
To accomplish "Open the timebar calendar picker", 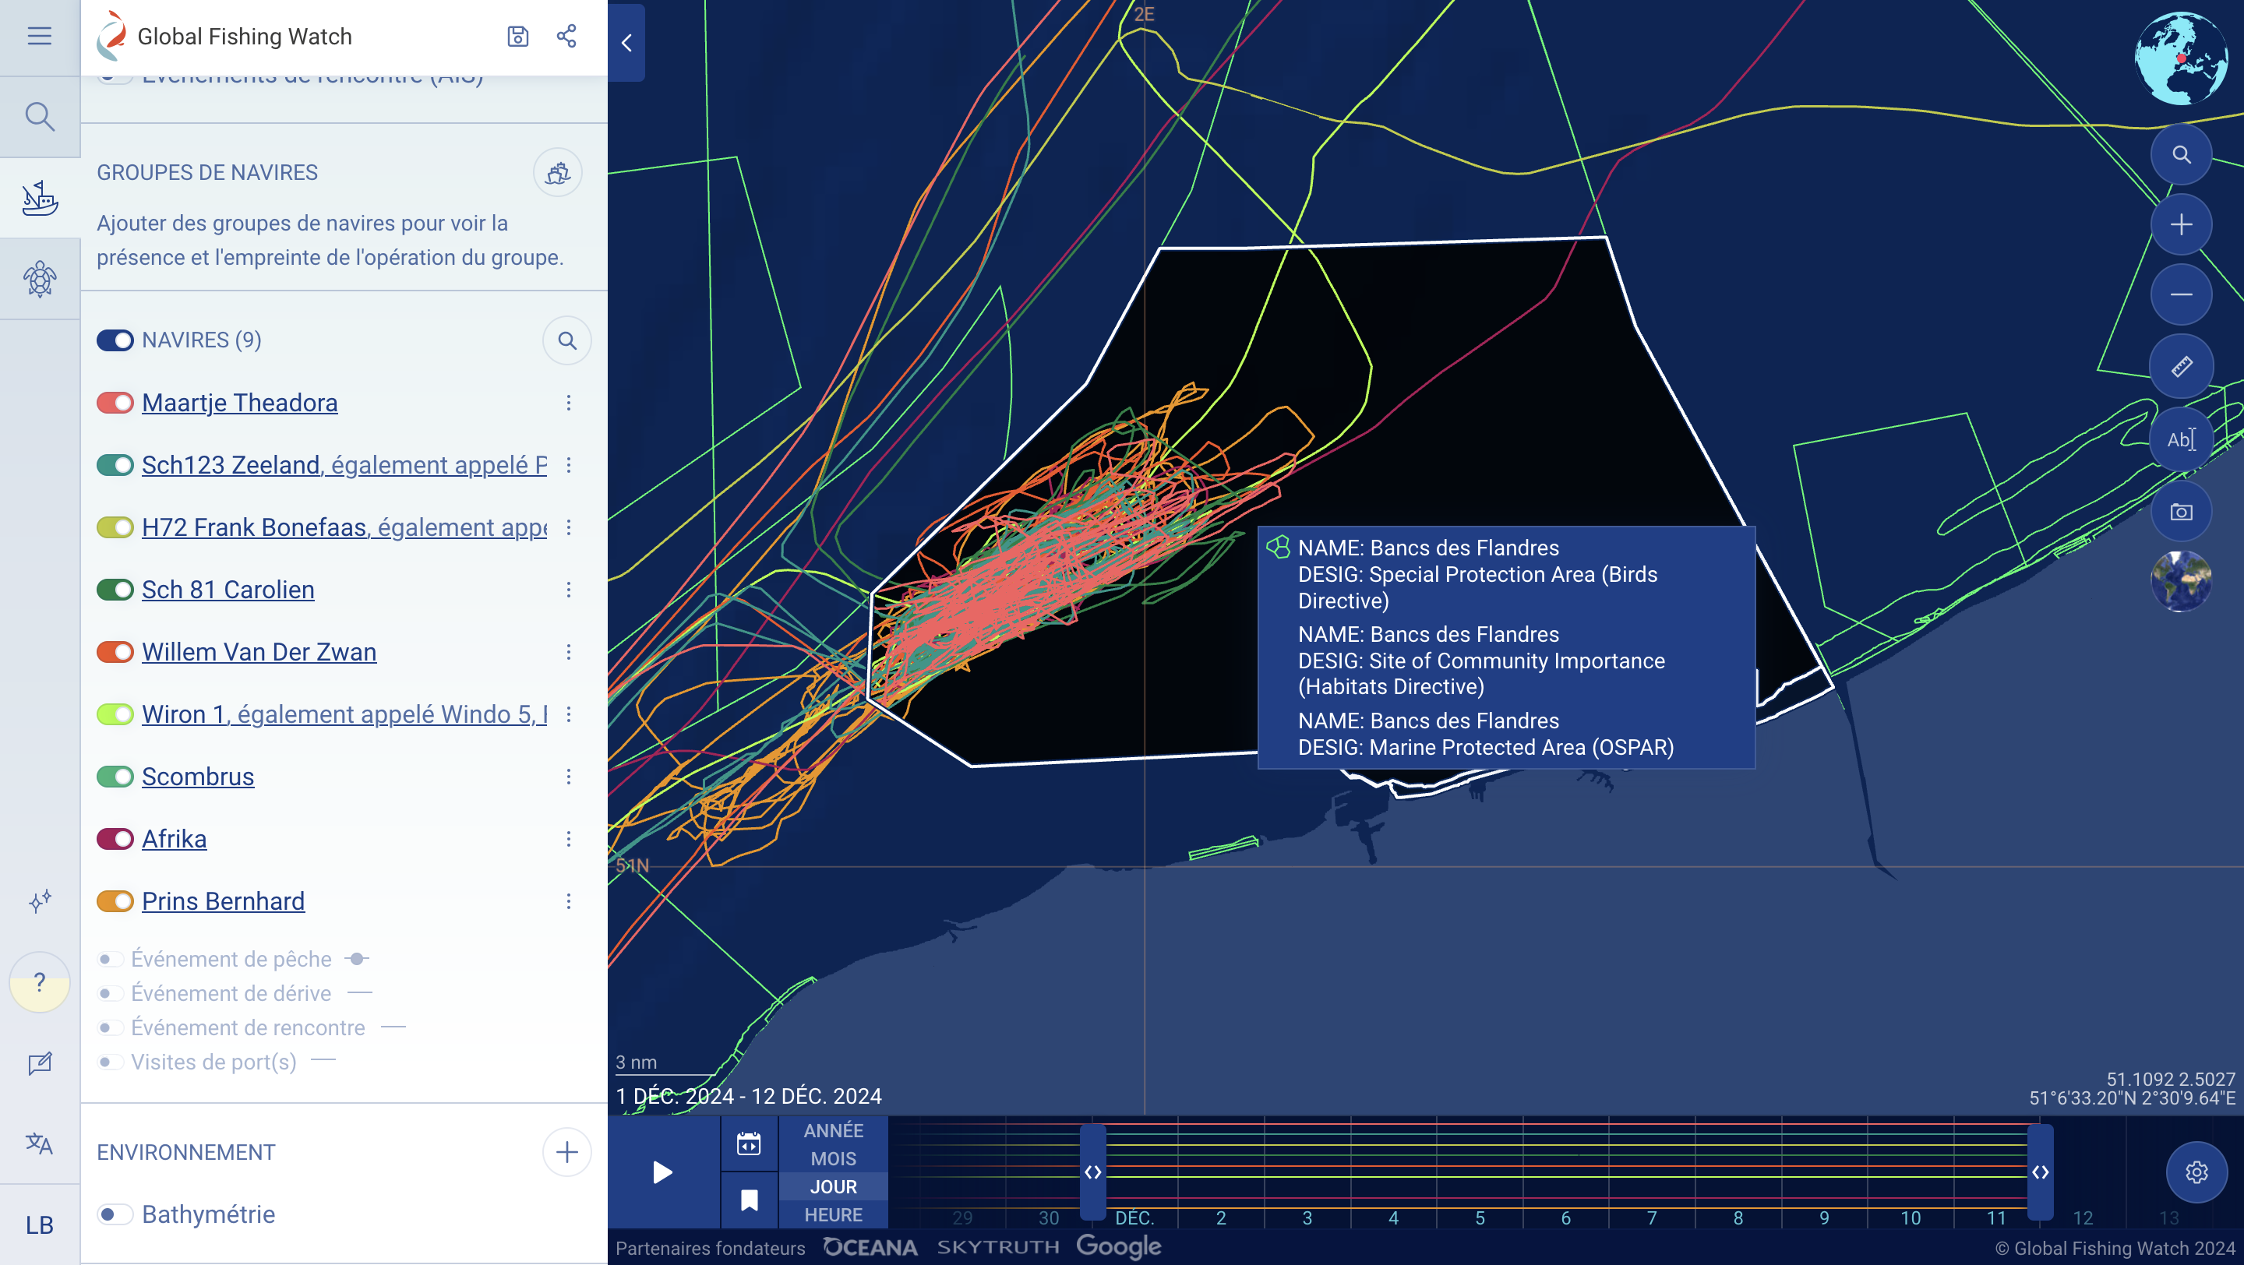I will click(x=748, y=1144).
